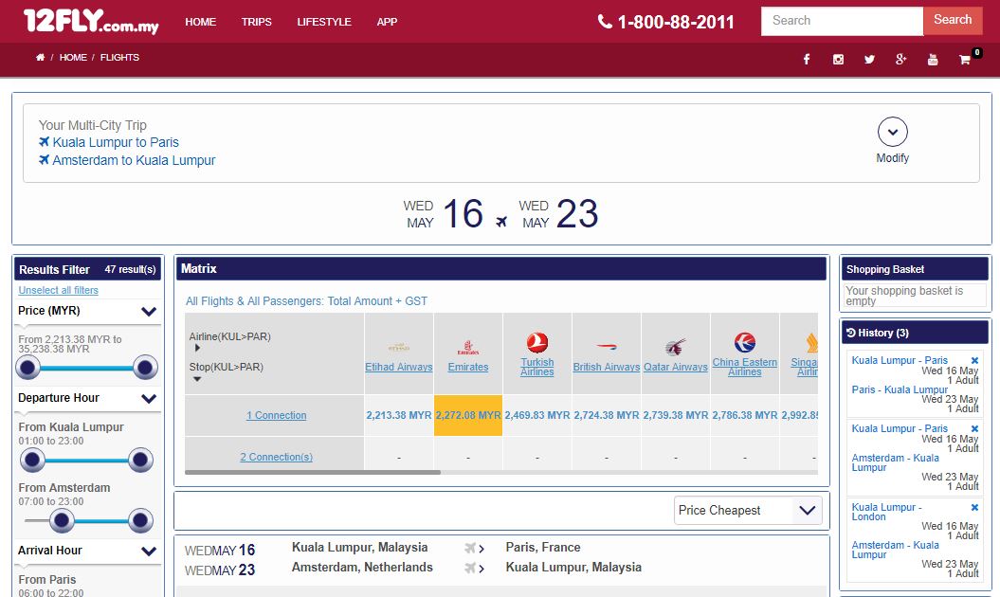Click the Qatar Airways logo
The image size is (1000, 597).
tap(676, 347)
